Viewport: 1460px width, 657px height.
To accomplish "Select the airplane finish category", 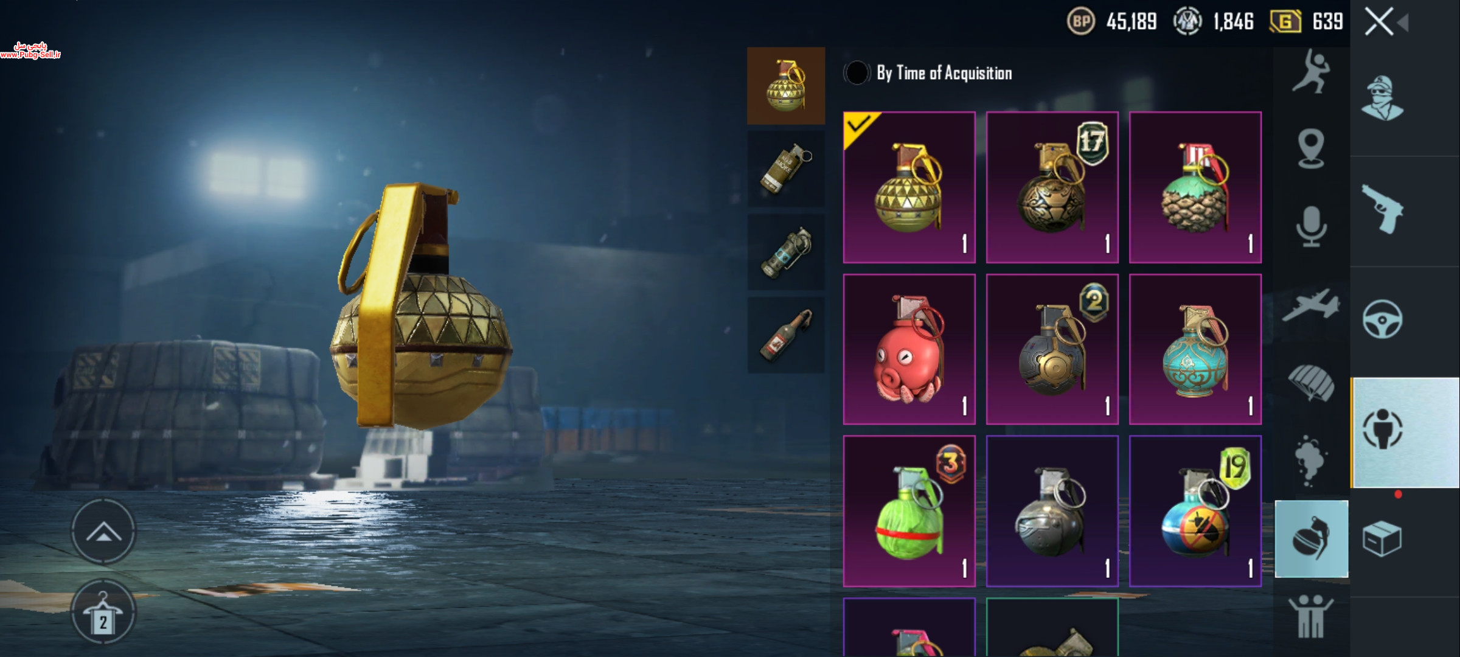I will pos(1311,304).
